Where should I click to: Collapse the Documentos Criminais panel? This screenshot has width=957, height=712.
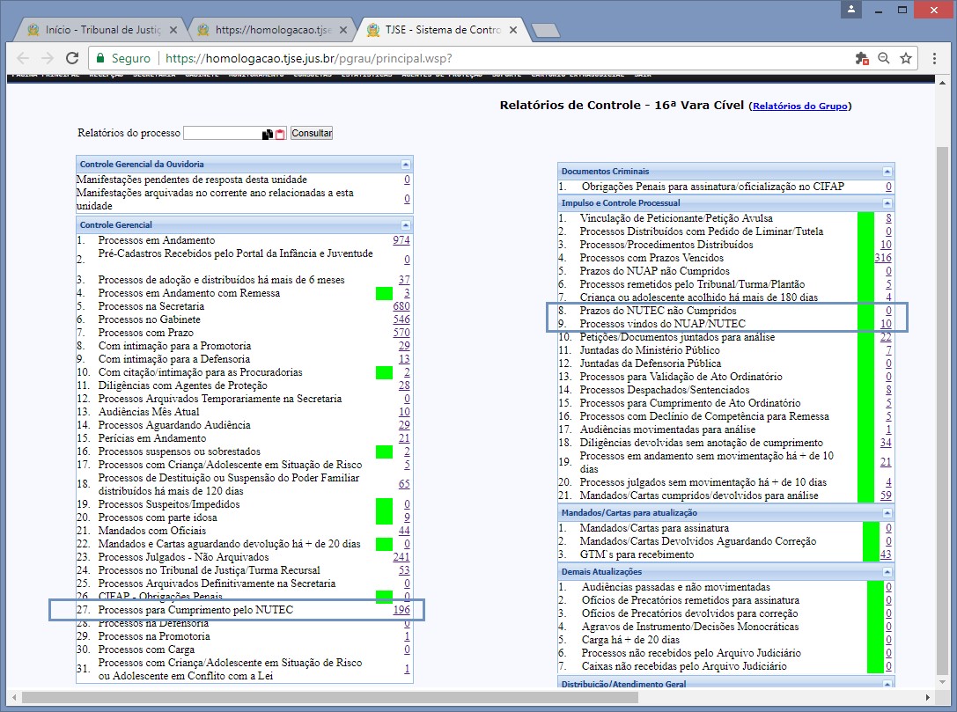tap(887, 172)
